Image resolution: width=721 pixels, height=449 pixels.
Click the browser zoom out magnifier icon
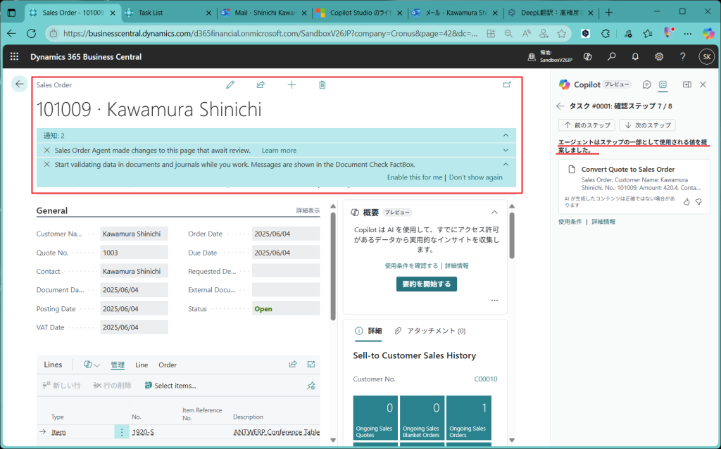(508, 34)
